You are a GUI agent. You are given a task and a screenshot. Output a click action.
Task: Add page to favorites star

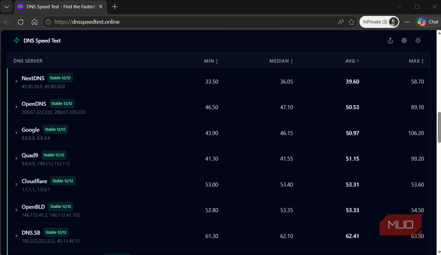(351, 22)
